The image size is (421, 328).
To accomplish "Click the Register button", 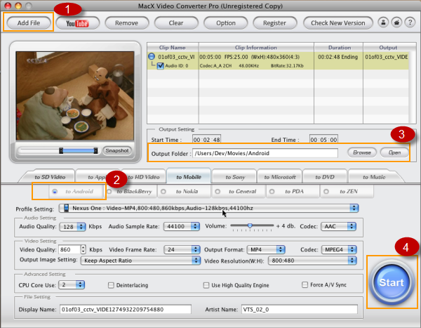I will click(274, 23).
